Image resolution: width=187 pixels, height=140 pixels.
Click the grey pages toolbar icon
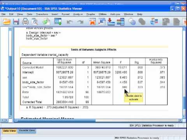coord(166,22)
